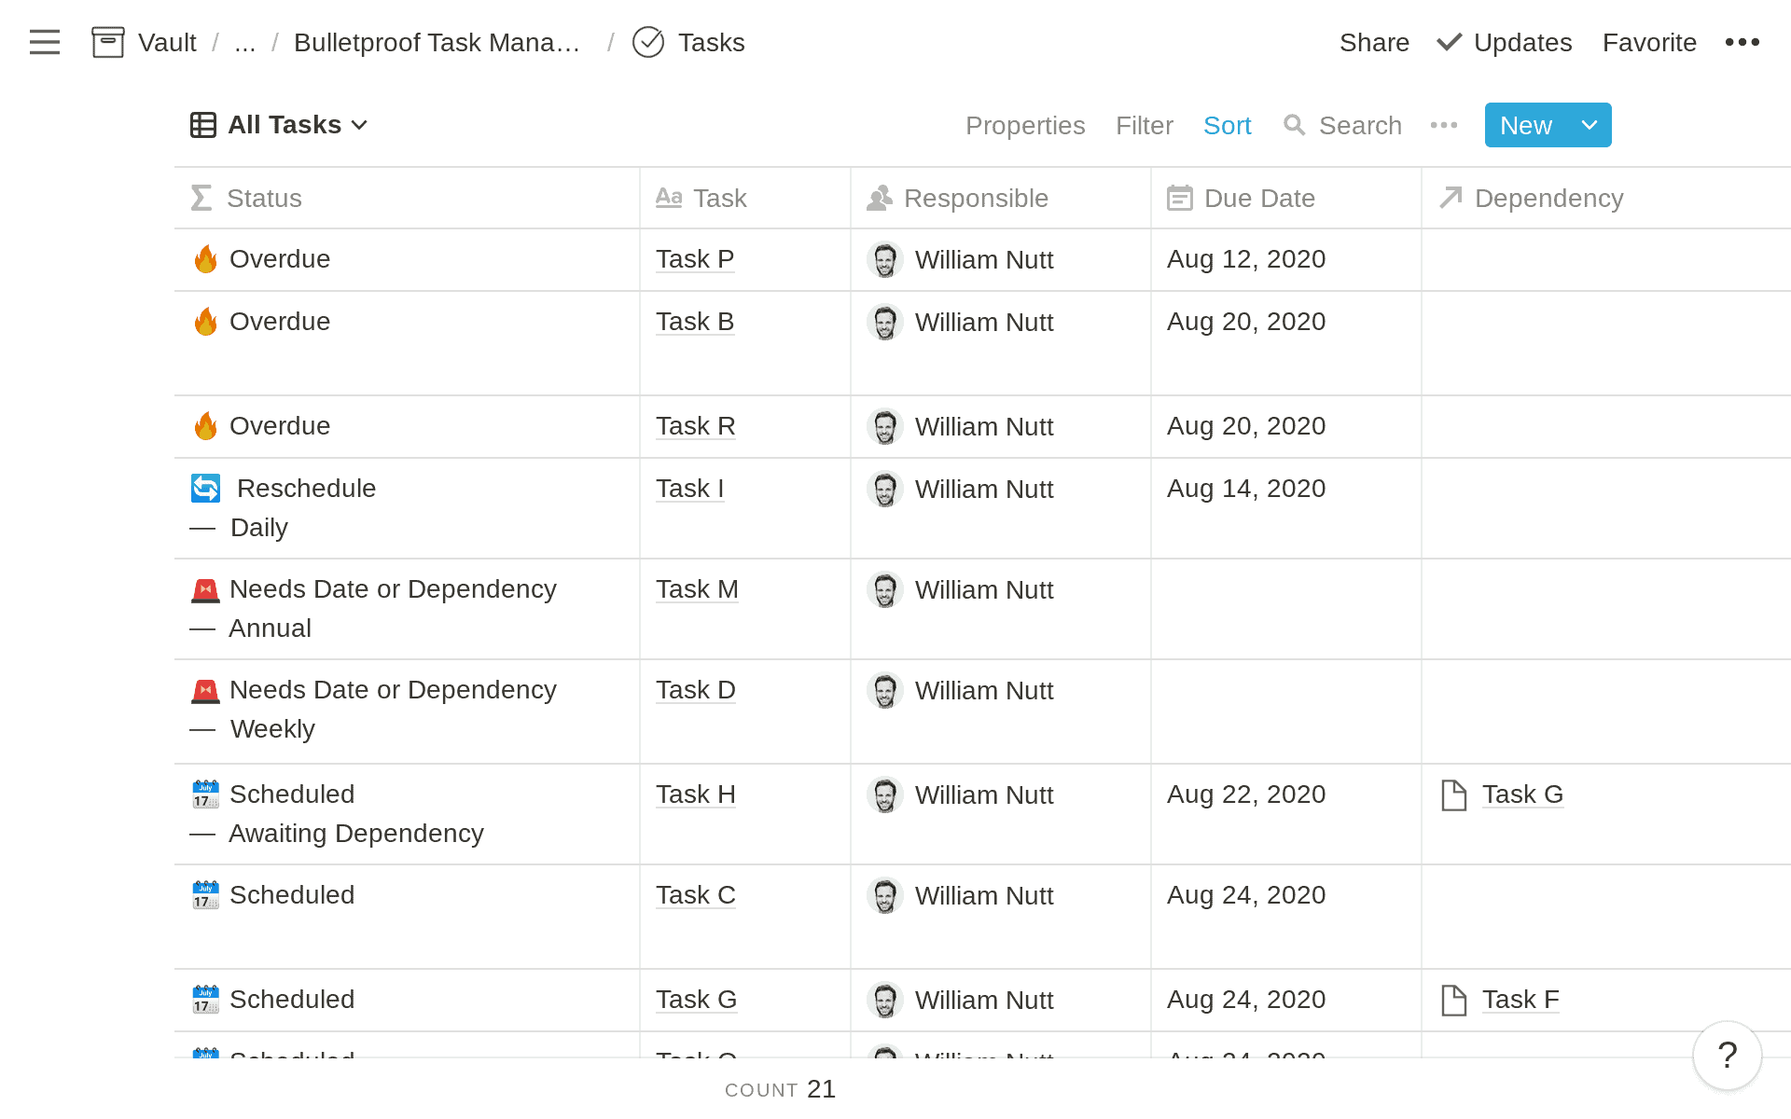Viewport: 1791px width, 1119px height.
Task: Open the Sort menu
Action: pyautogui.click(x=1227, y=125)
